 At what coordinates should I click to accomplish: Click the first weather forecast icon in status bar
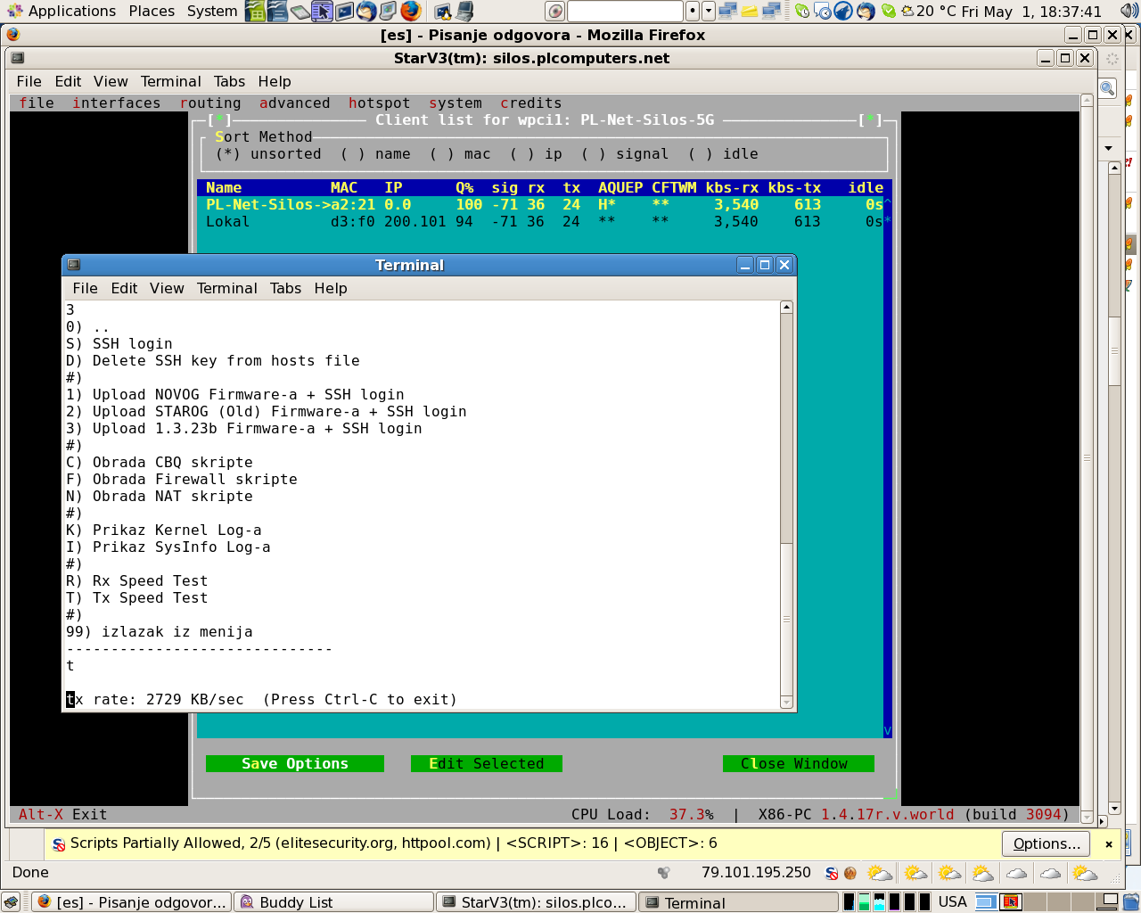coord(880,873)
